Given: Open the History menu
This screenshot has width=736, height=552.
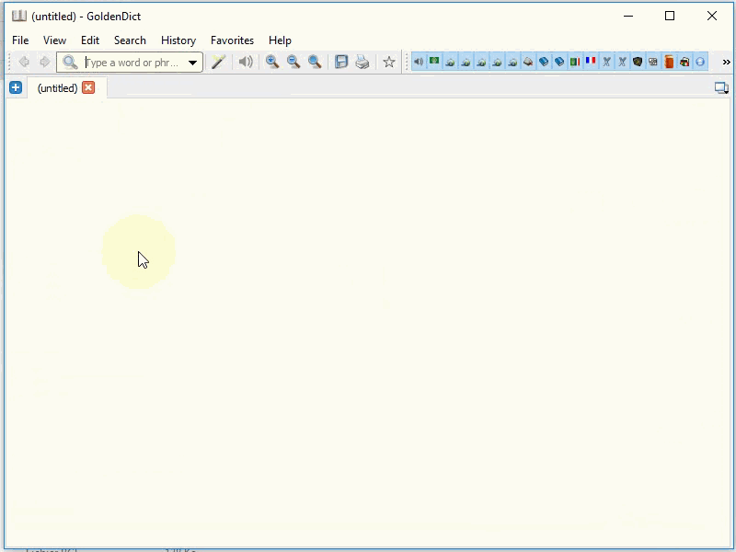Looking at the screenshot, I should click(x=178, y=40).
